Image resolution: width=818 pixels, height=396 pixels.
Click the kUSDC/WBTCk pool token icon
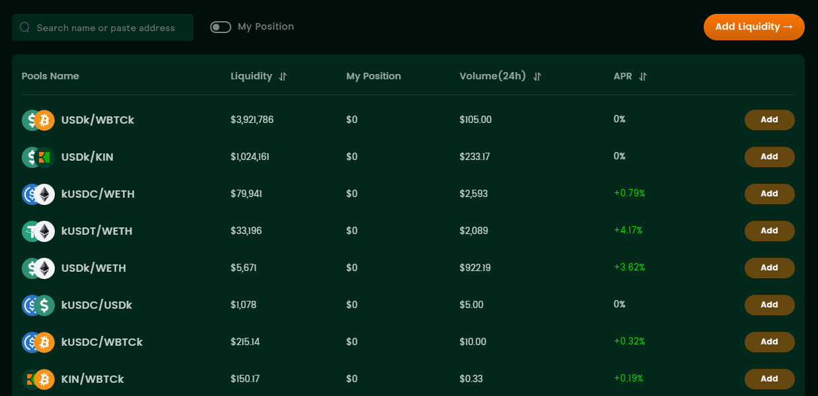pyautogui.click(x=38, y=342)
